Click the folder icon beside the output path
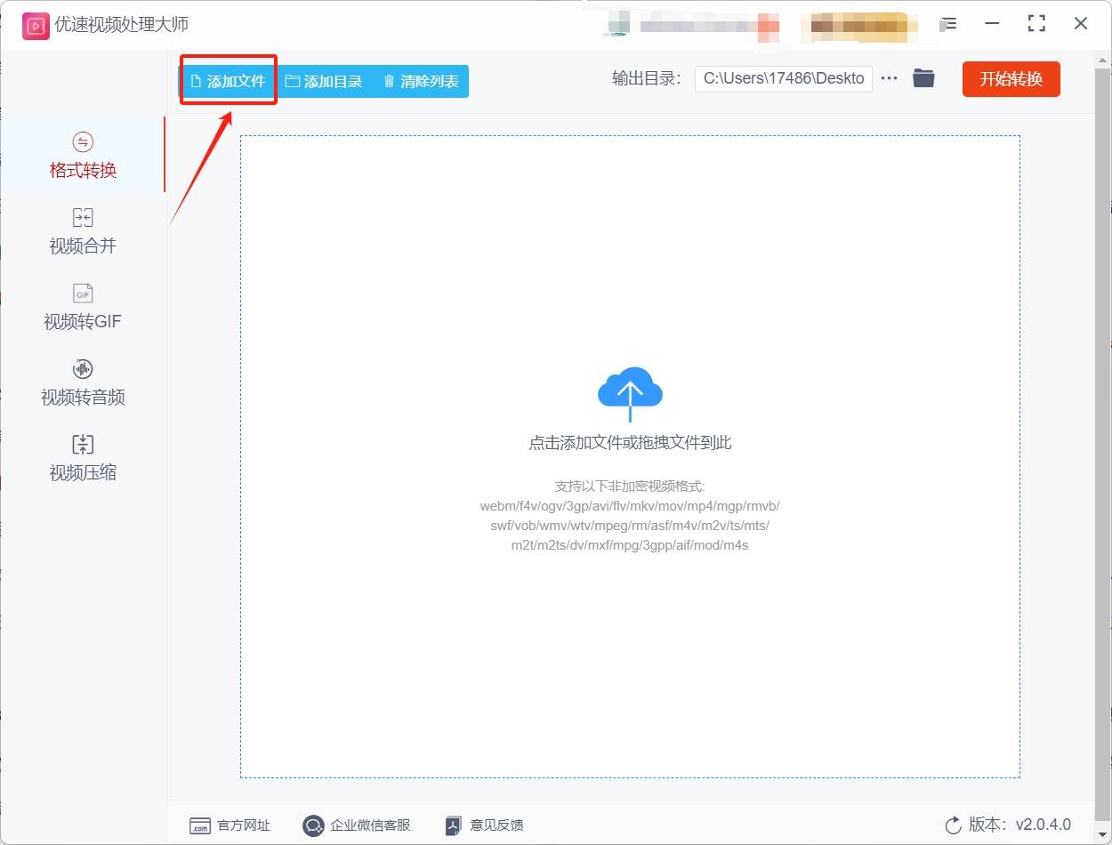The image size is (1112, 845). click(x=923, y=78)
